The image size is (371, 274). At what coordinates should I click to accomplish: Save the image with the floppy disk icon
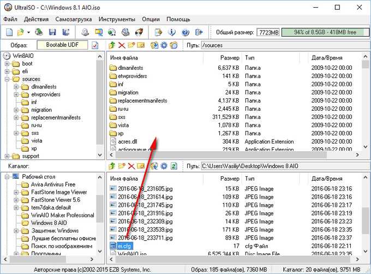[x=52, y=32]
